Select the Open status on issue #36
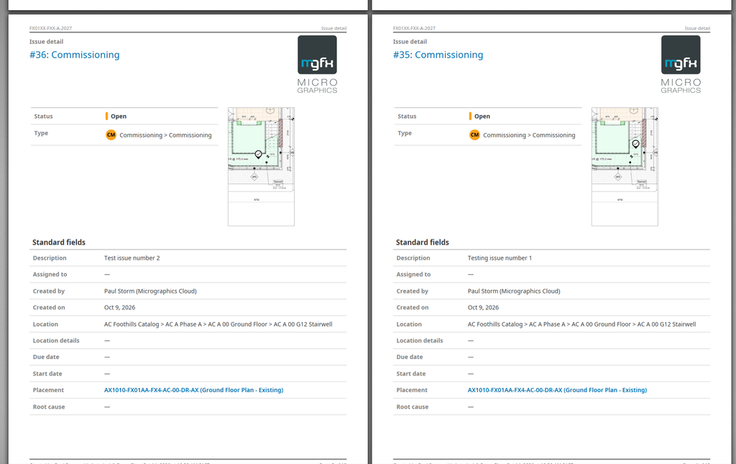This screenshot has height=464, width=736. [x=116, y=117]
